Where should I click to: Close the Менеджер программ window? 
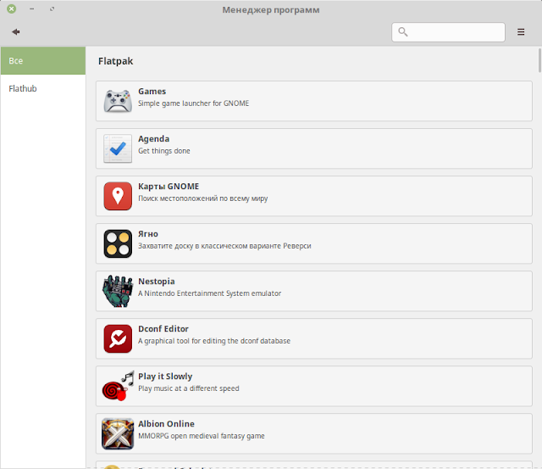coord(11,9)
